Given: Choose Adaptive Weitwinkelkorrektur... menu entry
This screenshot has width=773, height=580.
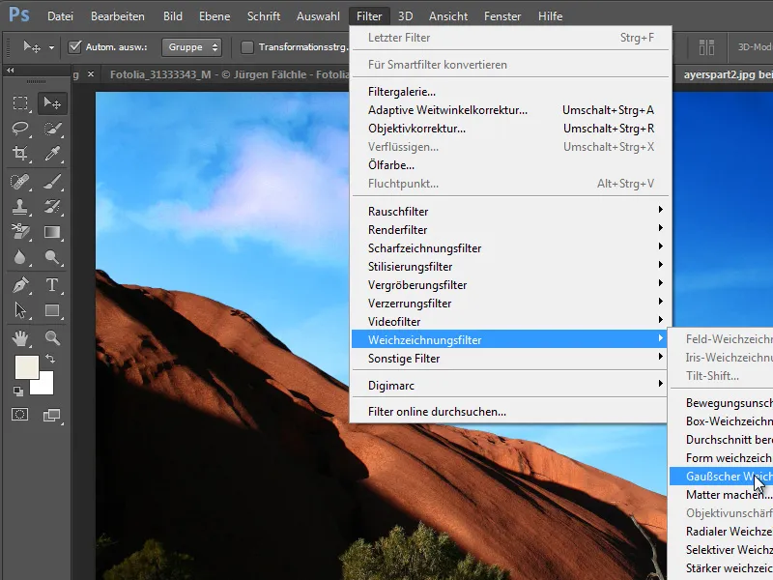Looking at the screenshot, I should point(509,110).
